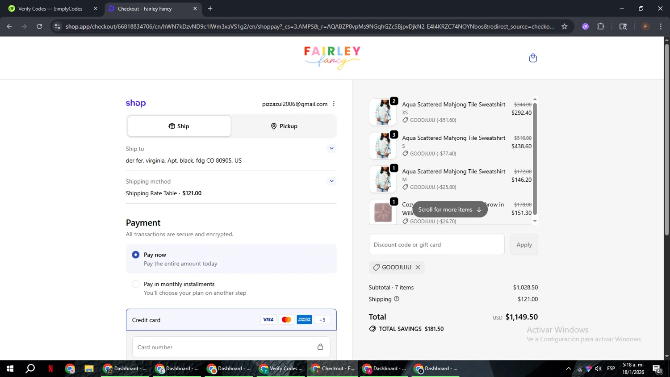Apply the discount code
The width and height of the screenshot is (670, 377).
click(x=524, y=244)
